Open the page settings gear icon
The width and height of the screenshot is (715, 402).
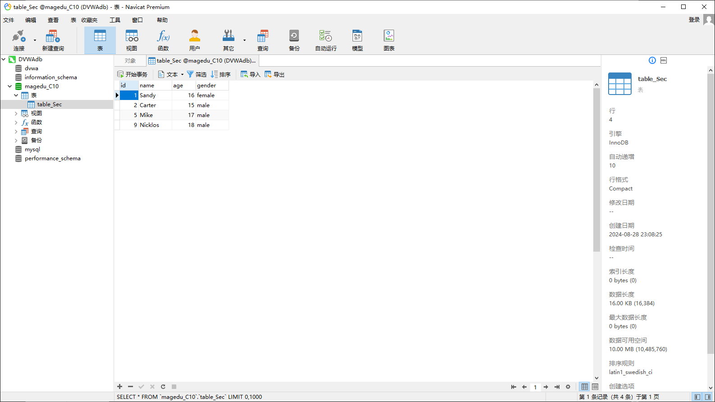(568, 387)
